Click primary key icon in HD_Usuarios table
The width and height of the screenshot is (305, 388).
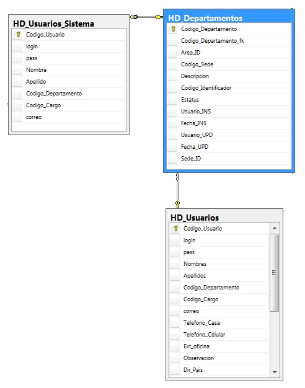175,229
